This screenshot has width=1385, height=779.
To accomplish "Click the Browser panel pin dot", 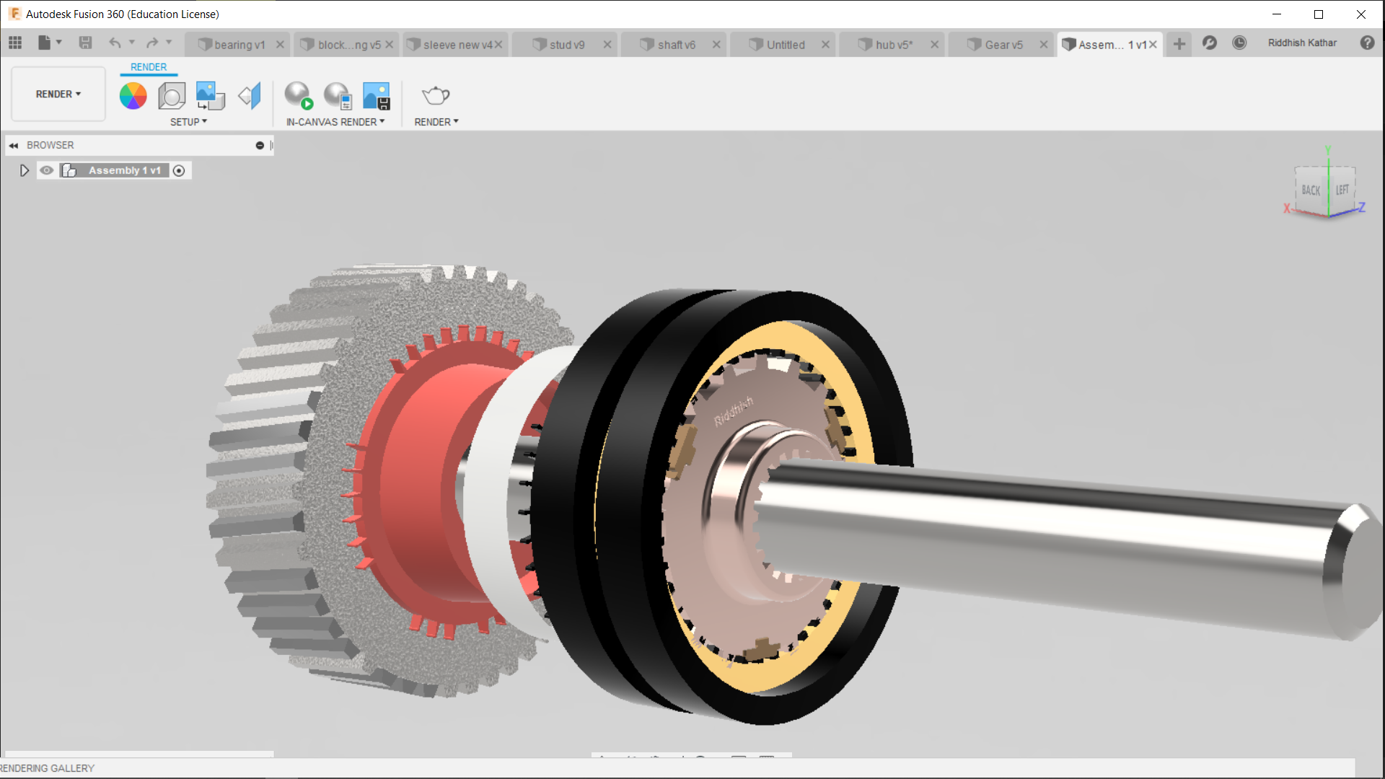I will point(260,145).
